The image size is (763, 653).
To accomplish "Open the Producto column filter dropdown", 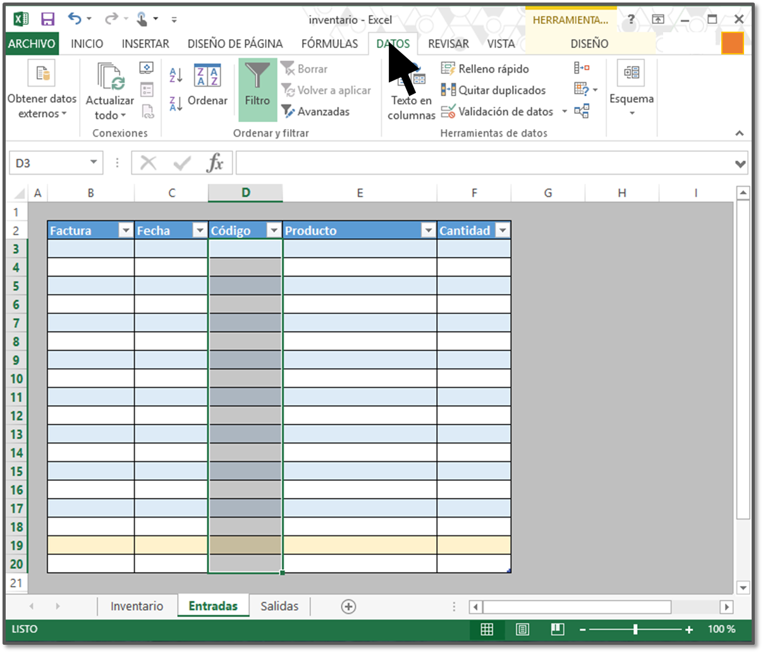I will point(428,231).
